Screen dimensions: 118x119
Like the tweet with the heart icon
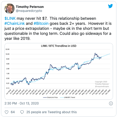(x=7, y=112)
